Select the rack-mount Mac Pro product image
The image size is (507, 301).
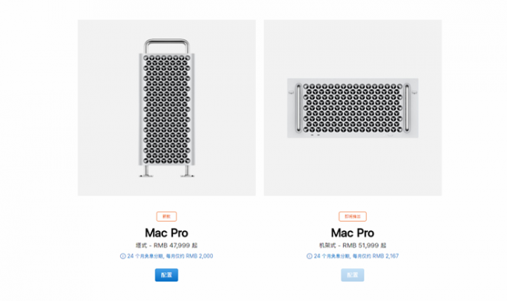click(x=353, y=107)
